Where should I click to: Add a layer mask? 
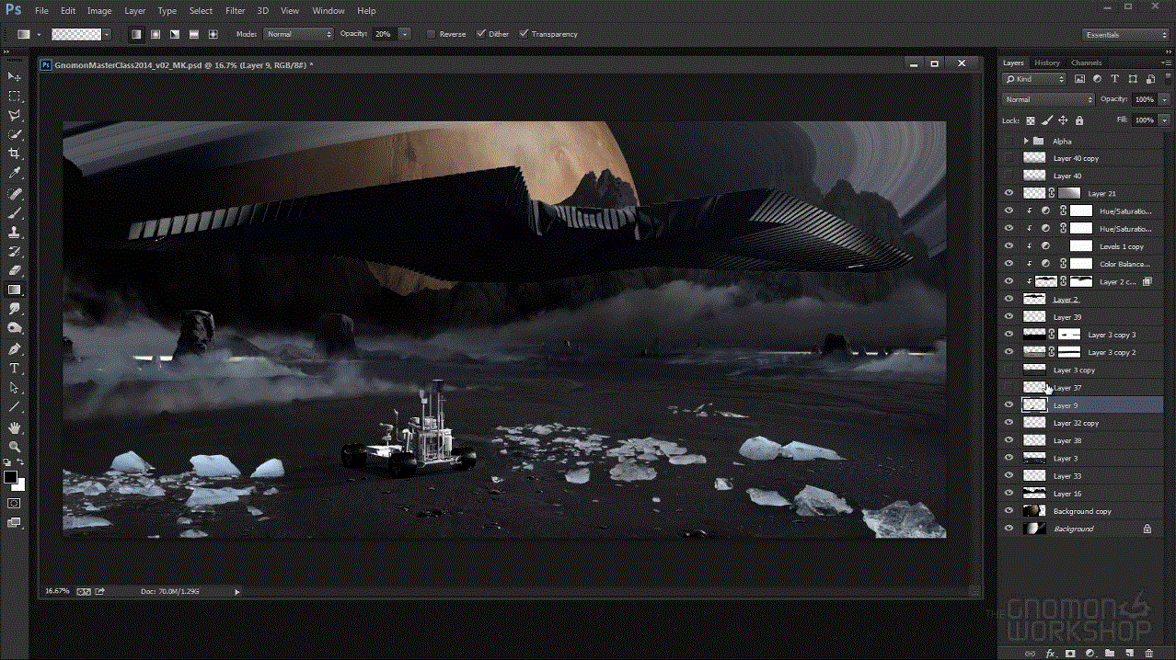click(x=1070, y=654)
